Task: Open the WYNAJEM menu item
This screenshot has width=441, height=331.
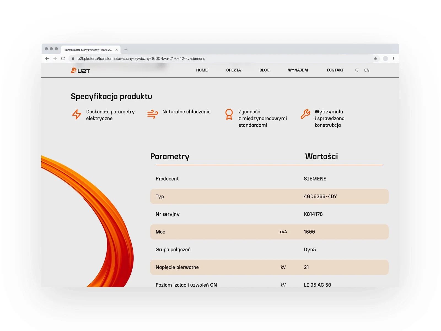Action: point(298,70)
